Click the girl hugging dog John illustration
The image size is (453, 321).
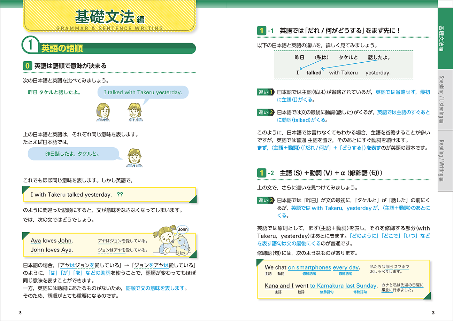(x=172, y=241)
